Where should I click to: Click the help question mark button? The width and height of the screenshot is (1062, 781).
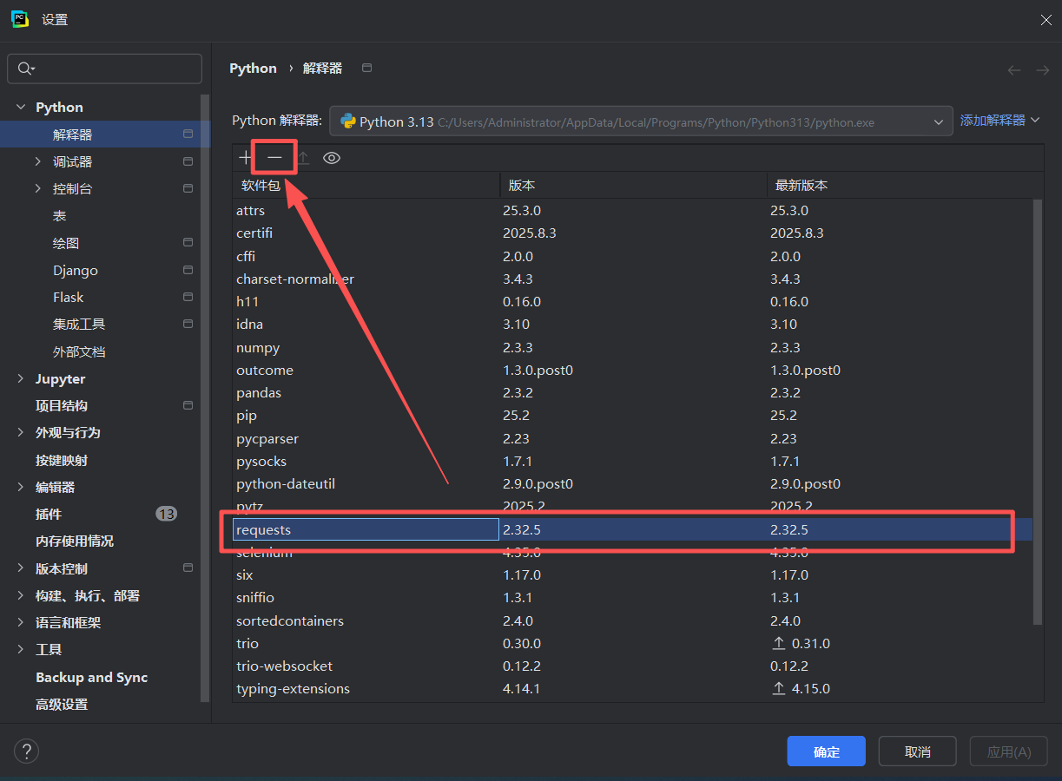(x=26, y=751)
